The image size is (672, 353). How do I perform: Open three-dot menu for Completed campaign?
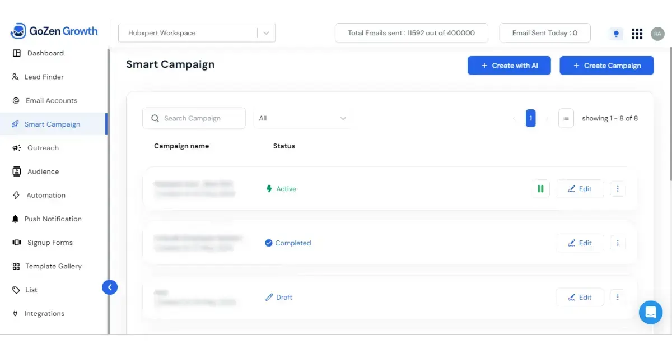pos(618,243)
